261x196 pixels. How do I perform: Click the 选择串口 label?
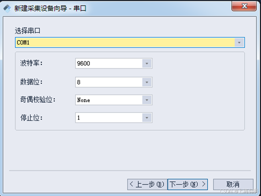(28, 31)
